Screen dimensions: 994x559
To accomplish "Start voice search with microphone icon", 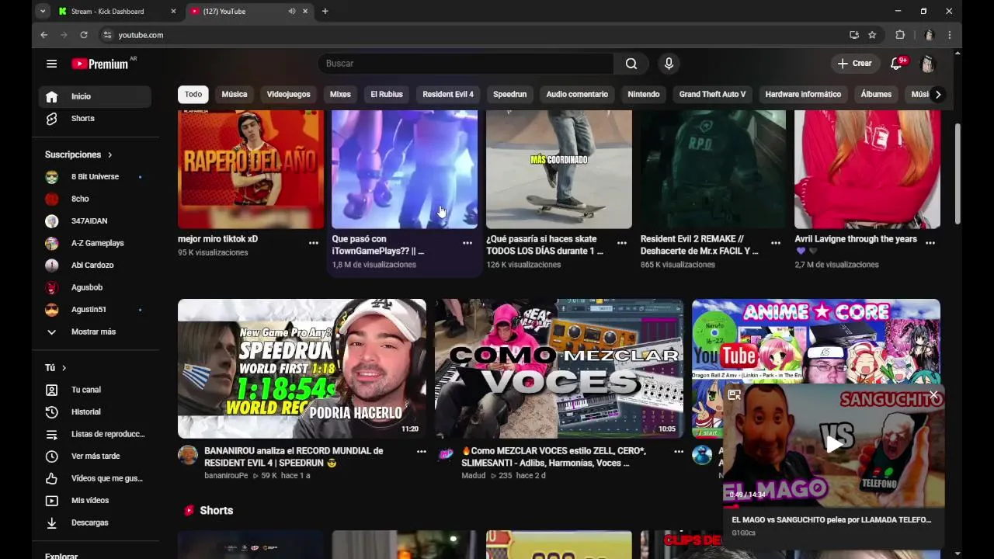I will [x=669, y=64].
